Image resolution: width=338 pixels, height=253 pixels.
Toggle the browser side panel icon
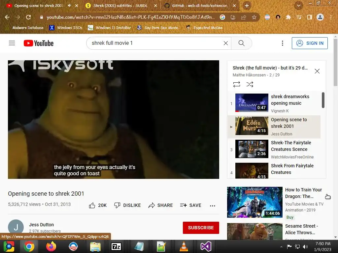pos(309,17)
